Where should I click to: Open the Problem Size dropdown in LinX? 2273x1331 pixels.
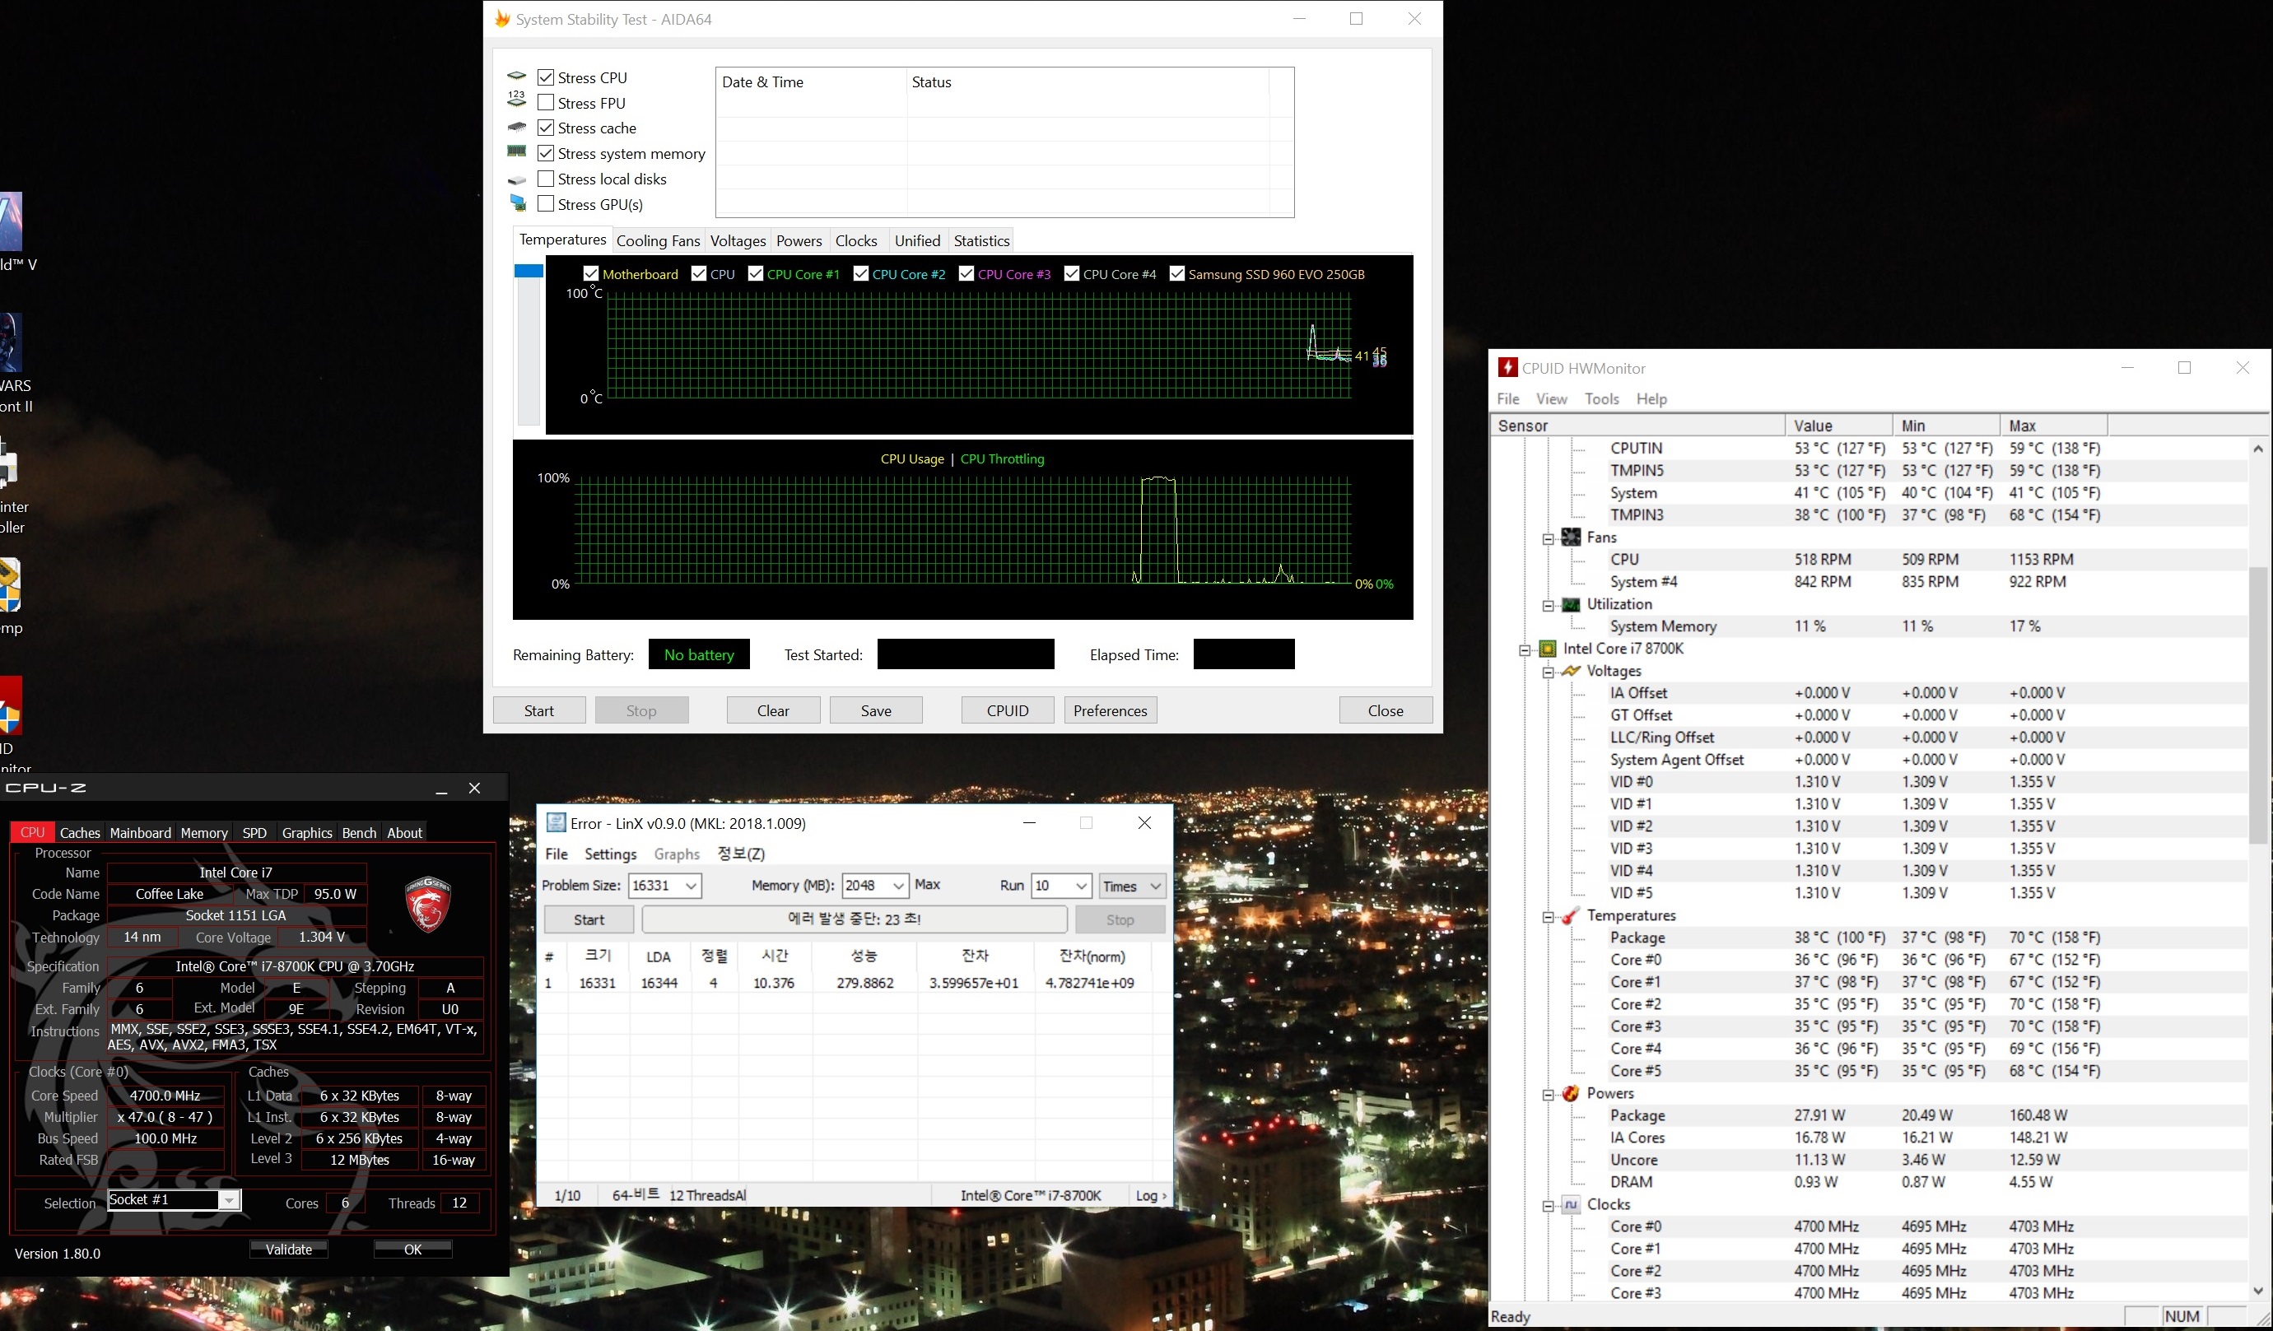[691, 886]
